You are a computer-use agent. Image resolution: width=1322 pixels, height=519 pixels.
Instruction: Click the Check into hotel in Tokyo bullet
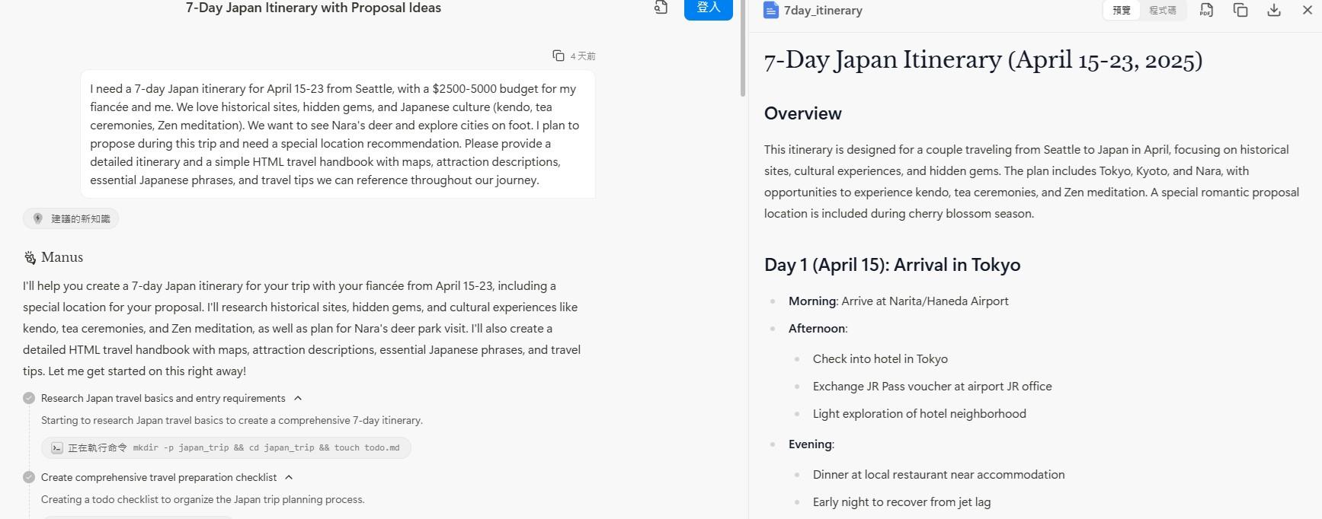click(x=880, y=359)
